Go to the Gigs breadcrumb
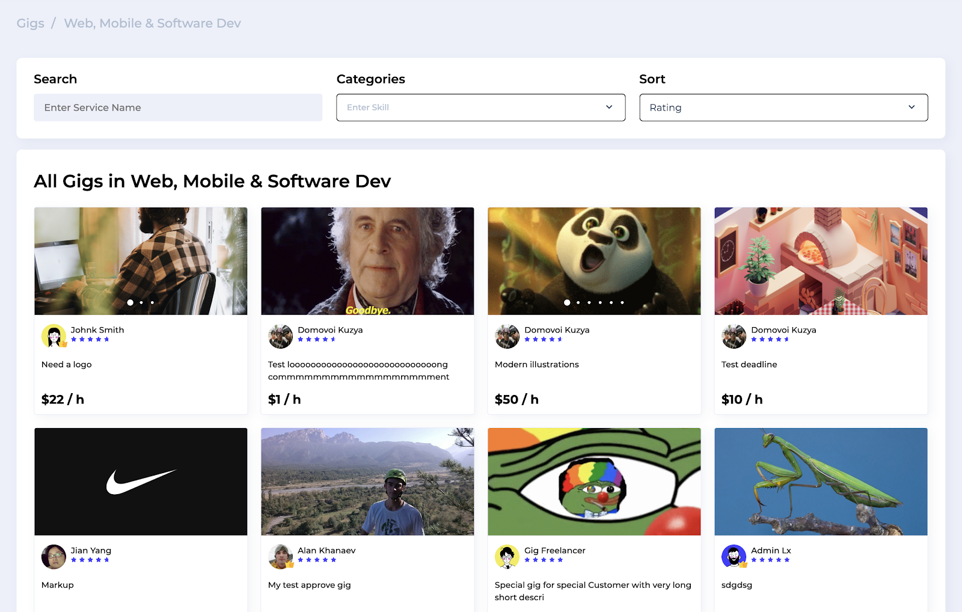962x612 pixels. [31, 23]
